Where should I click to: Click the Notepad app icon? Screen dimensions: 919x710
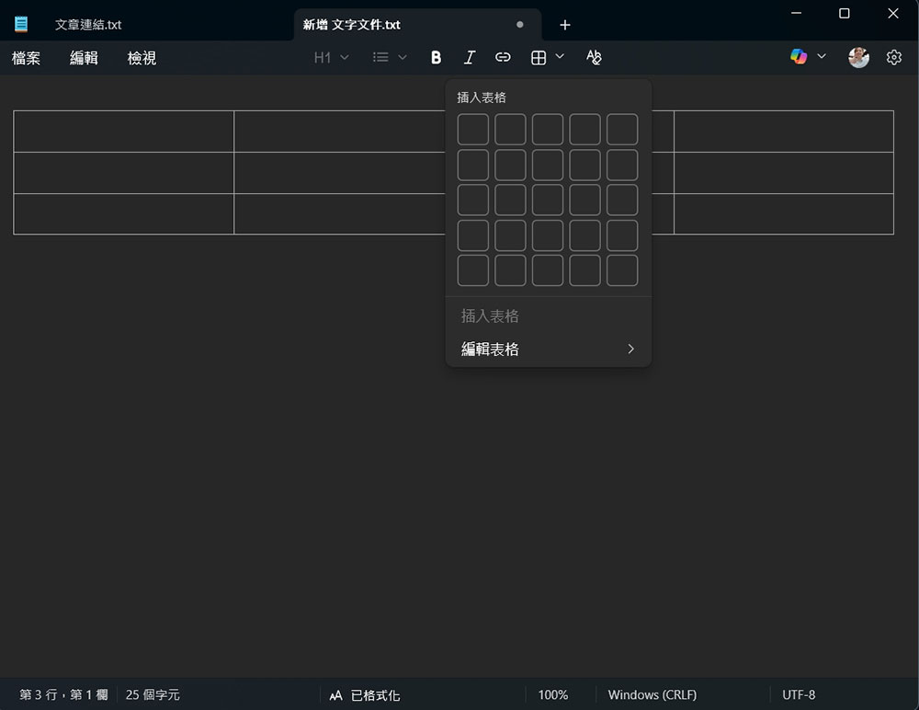point(20,22)
